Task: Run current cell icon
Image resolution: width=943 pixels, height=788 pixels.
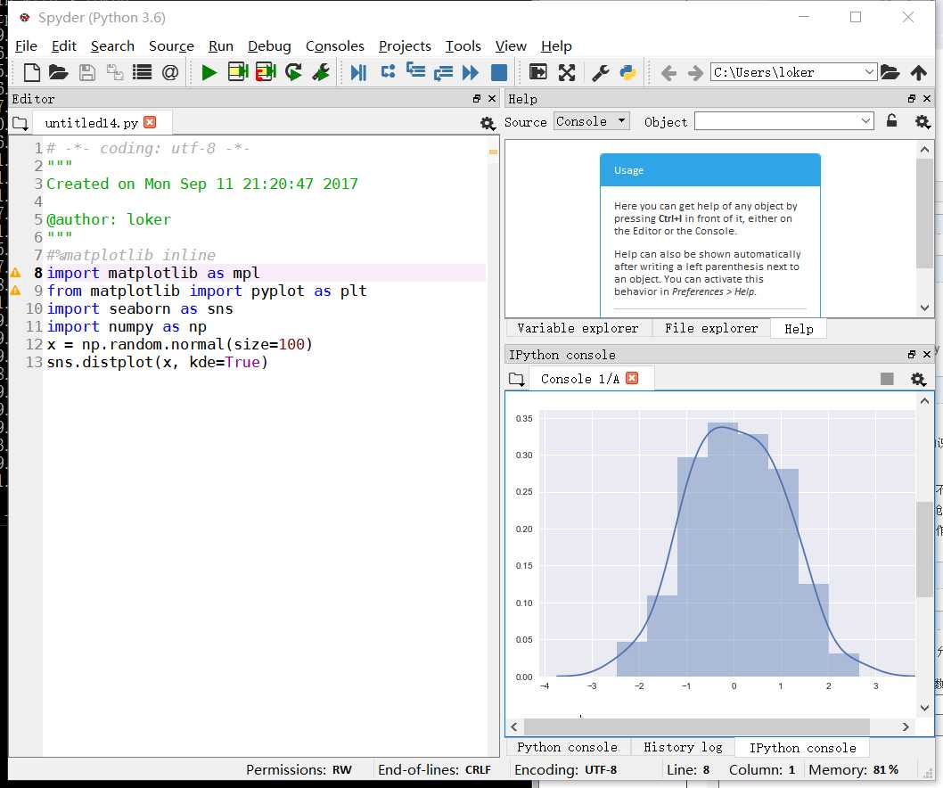Action: pos(238,72)
